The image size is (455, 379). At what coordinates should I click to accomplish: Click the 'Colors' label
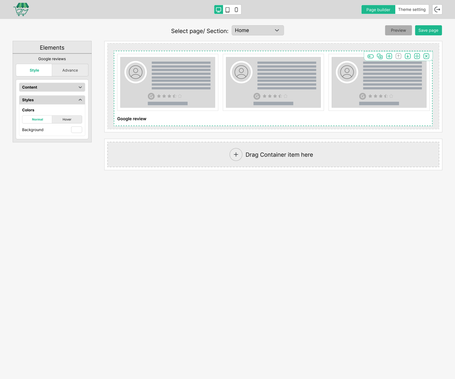click(x=28, y=110)
